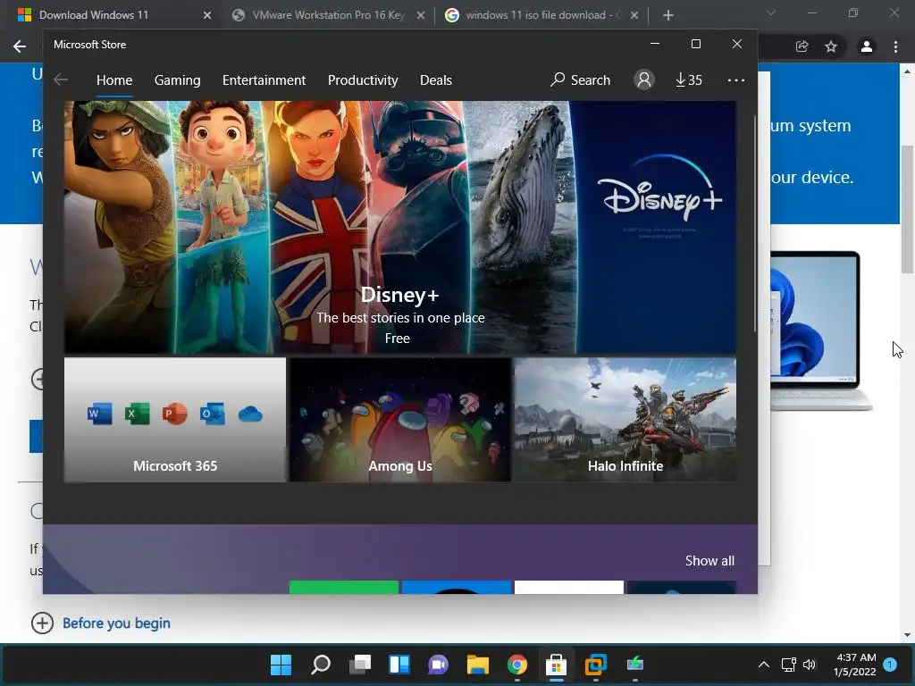Click the Microsoft Store vertical scrollbar
Image resolution: width=915 pixels, height=686 pixels.
[755, 224]
